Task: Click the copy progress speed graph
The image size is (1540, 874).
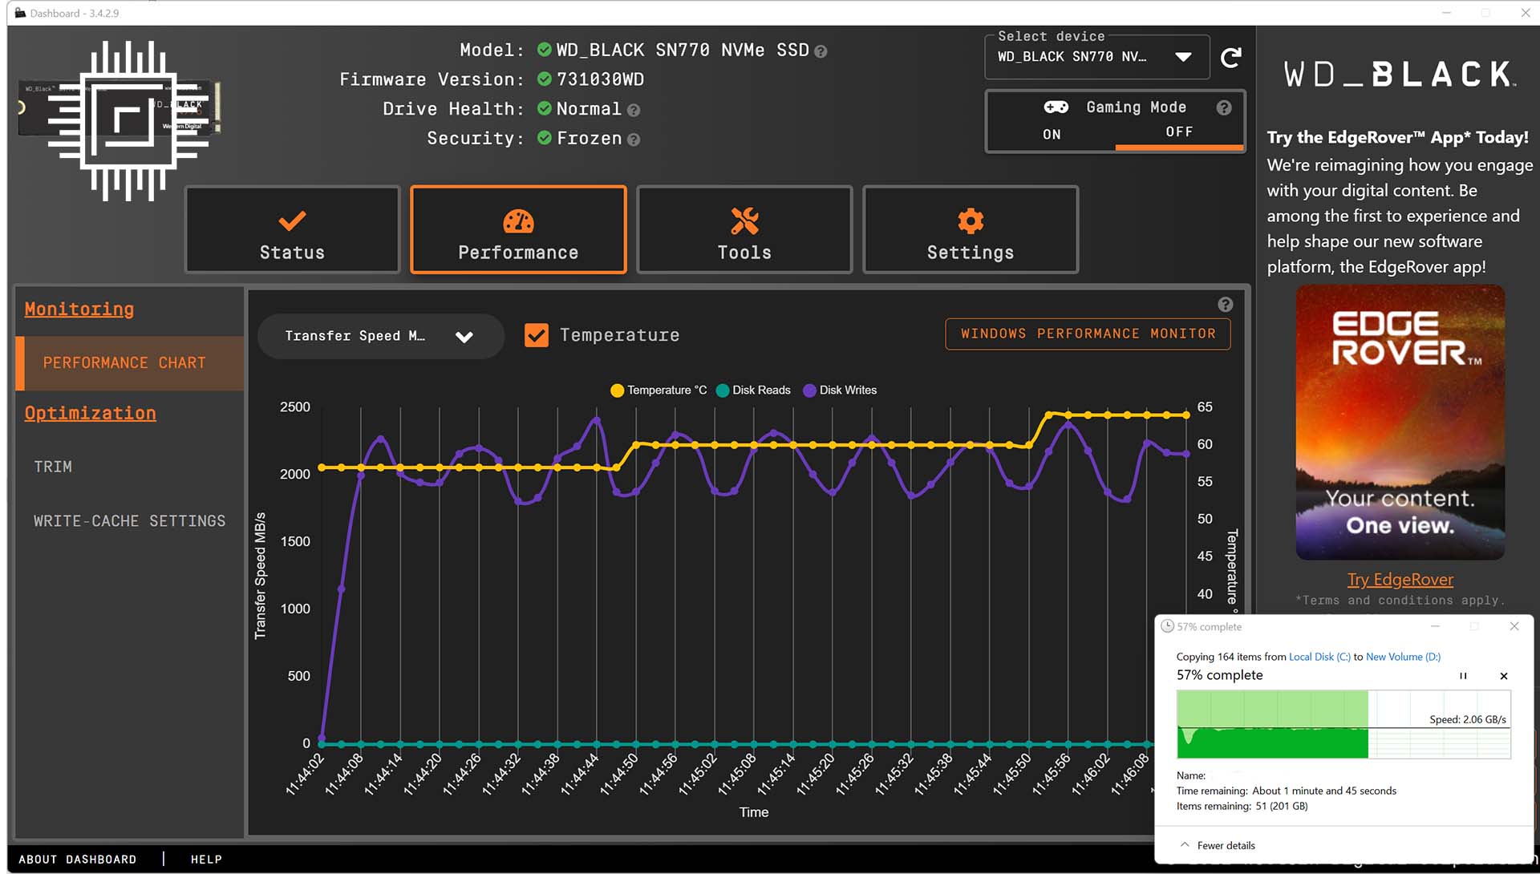Action: click(x=1343, y=724)
